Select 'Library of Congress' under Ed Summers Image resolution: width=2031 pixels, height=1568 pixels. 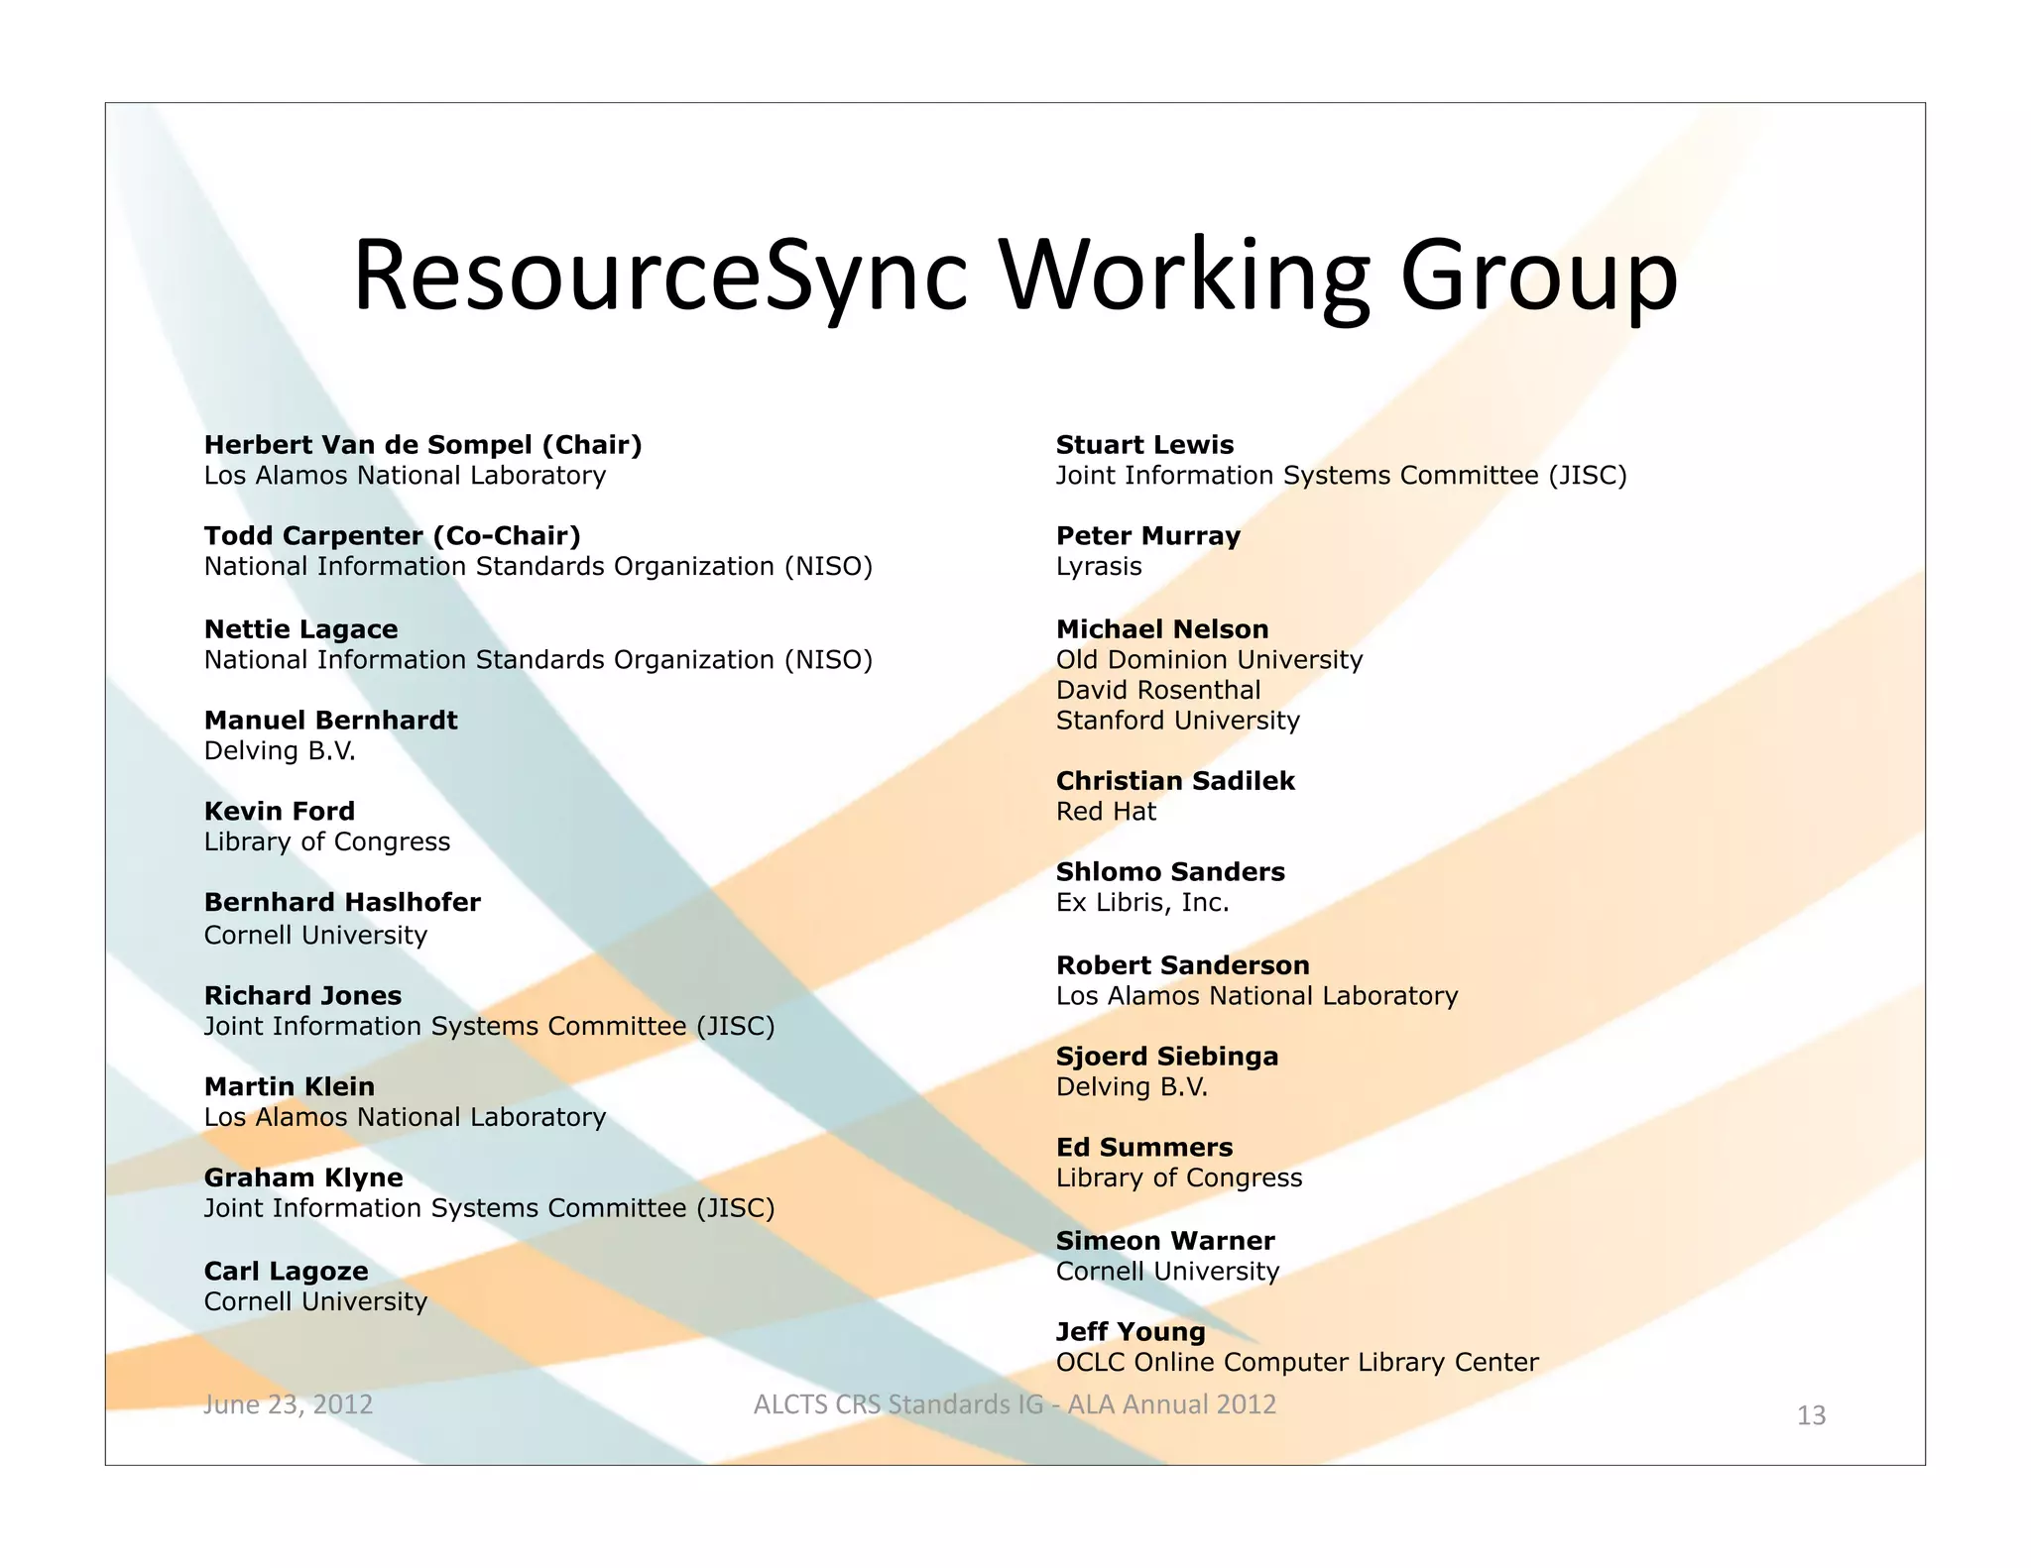pyautogui.click(x=1179, y=1178)
